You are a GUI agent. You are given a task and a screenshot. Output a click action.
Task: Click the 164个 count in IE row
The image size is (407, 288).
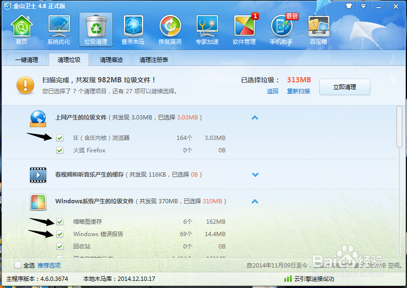tap(185, 138)
